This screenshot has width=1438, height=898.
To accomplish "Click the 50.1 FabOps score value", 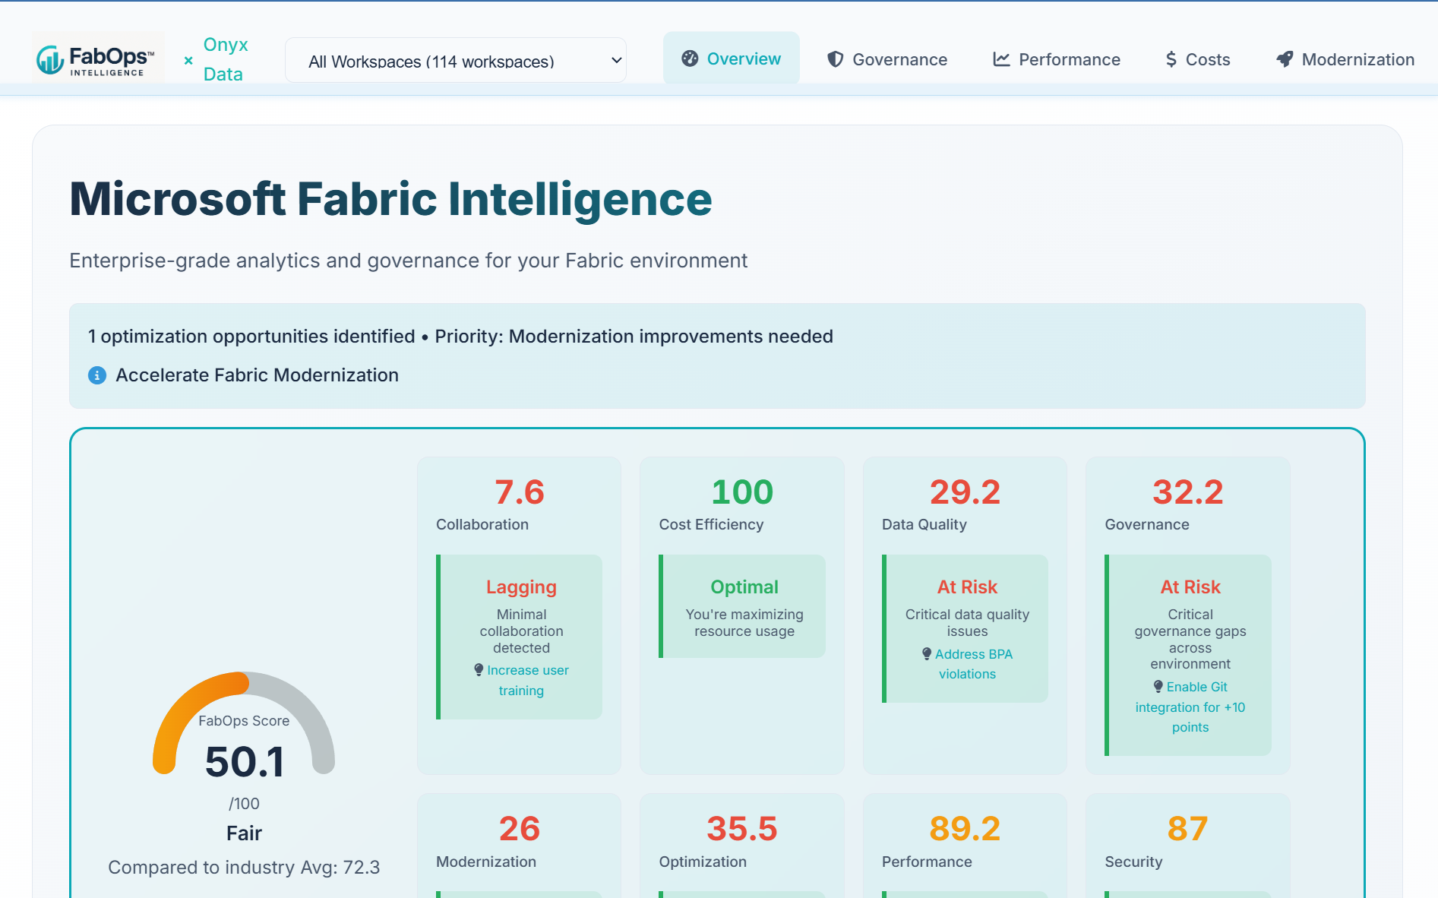I will pos(245,762).
